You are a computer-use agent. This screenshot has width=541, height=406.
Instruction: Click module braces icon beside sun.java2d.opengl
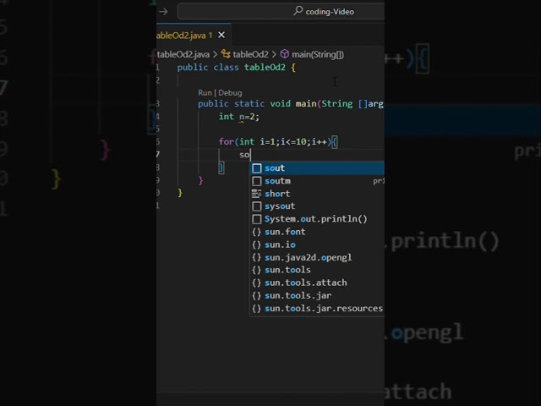(x=256, y=257)
